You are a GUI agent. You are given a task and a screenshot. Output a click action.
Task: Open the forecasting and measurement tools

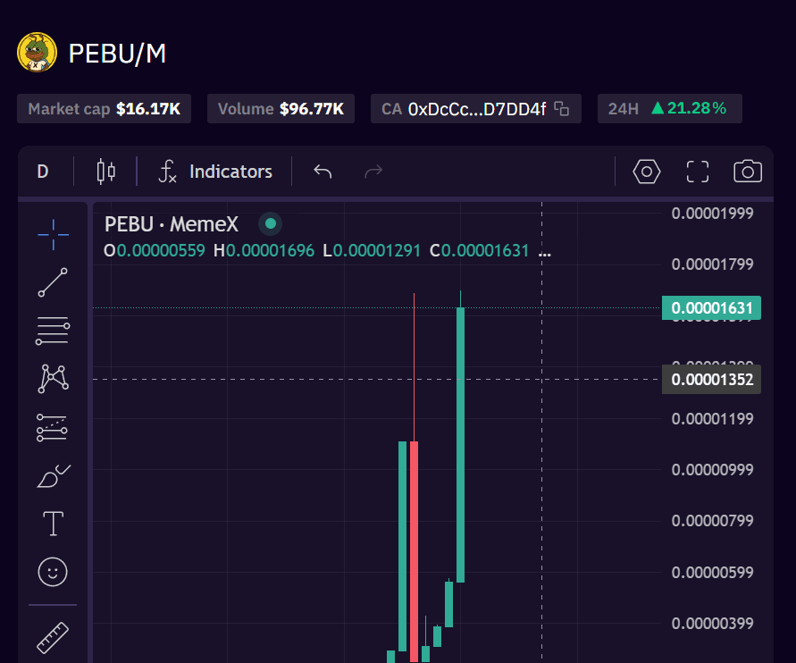[x=53, y=428]
